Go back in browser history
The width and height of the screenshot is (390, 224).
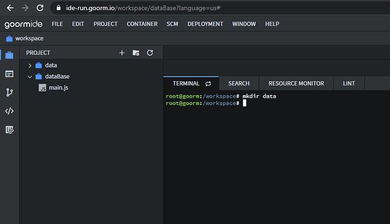(10, 8)
